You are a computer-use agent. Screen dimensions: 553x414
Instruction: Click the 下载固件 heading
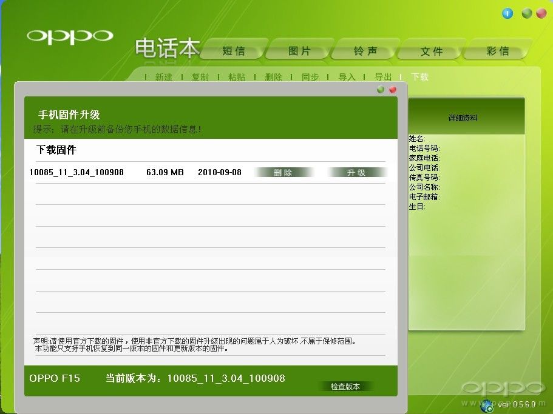56,150
